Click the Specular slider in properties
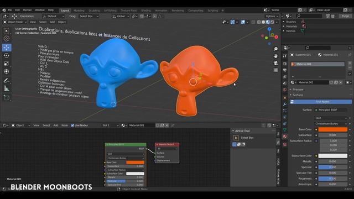Viewport: 354px width, 199px height. point(333,167)
